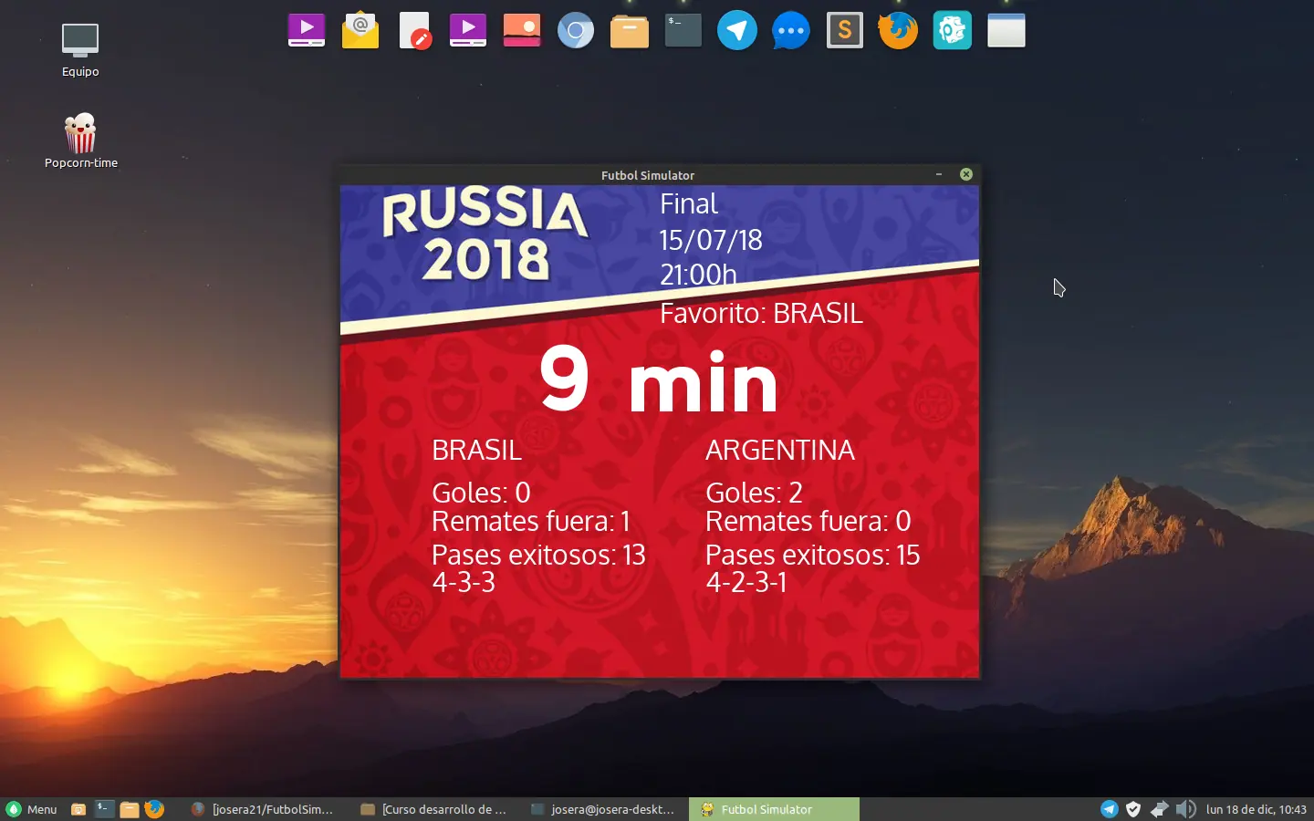This screenshot has height=821, width=1314.
Task: Open the Menu button in the bottom panel
Action: 32,809
